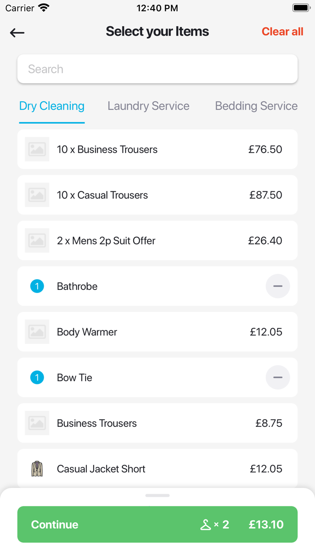Tap the 2 x Mens 2p Suit Offer image
The image size is (315, 560).
(37, 240)
